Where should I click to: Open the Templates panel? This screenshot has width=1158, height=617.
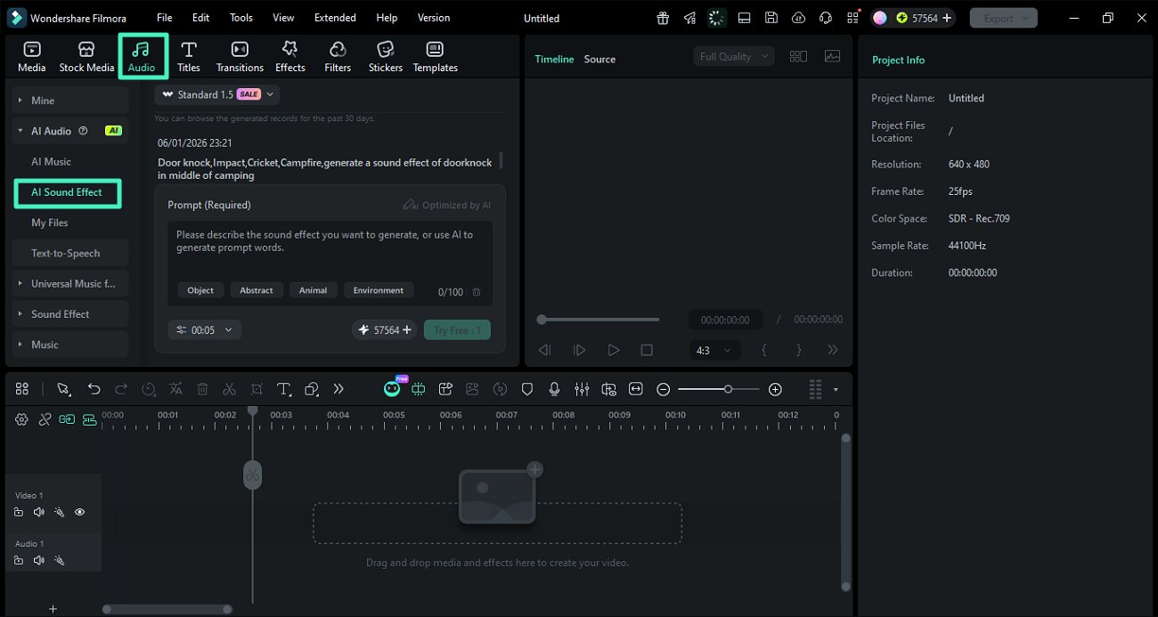[435, 57]
